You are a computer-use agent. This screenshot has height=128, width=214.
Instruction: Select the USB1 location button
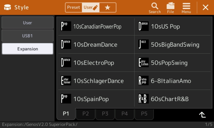pos(27,36)
